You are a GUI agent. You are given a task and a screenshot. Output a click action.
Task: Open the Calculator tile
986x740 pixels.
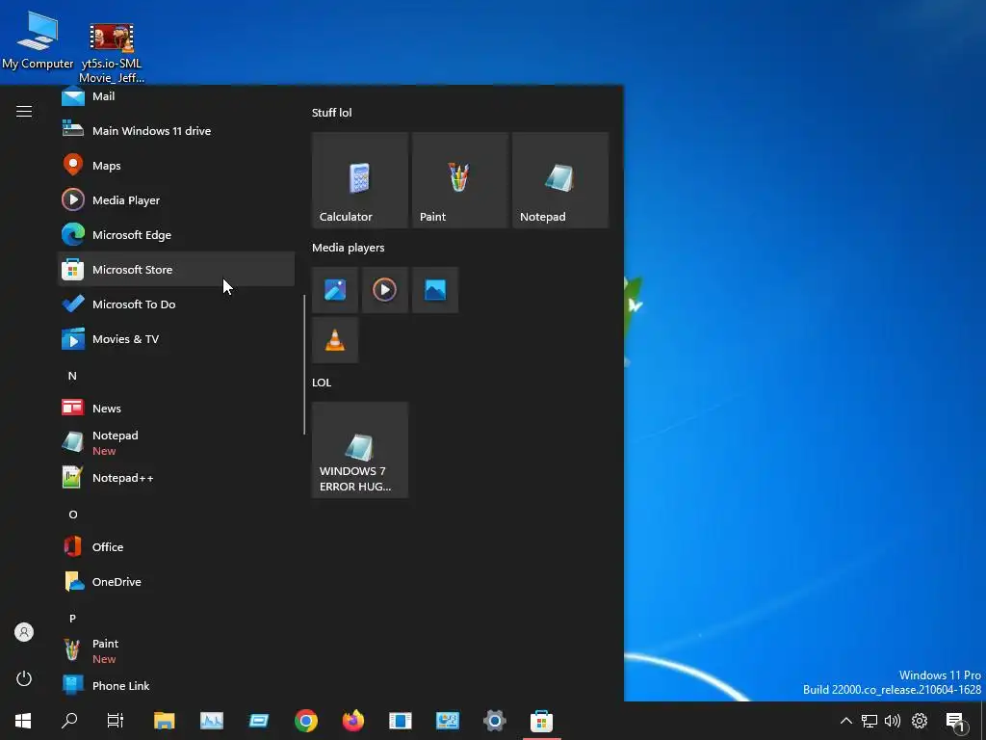click(360, 180)
